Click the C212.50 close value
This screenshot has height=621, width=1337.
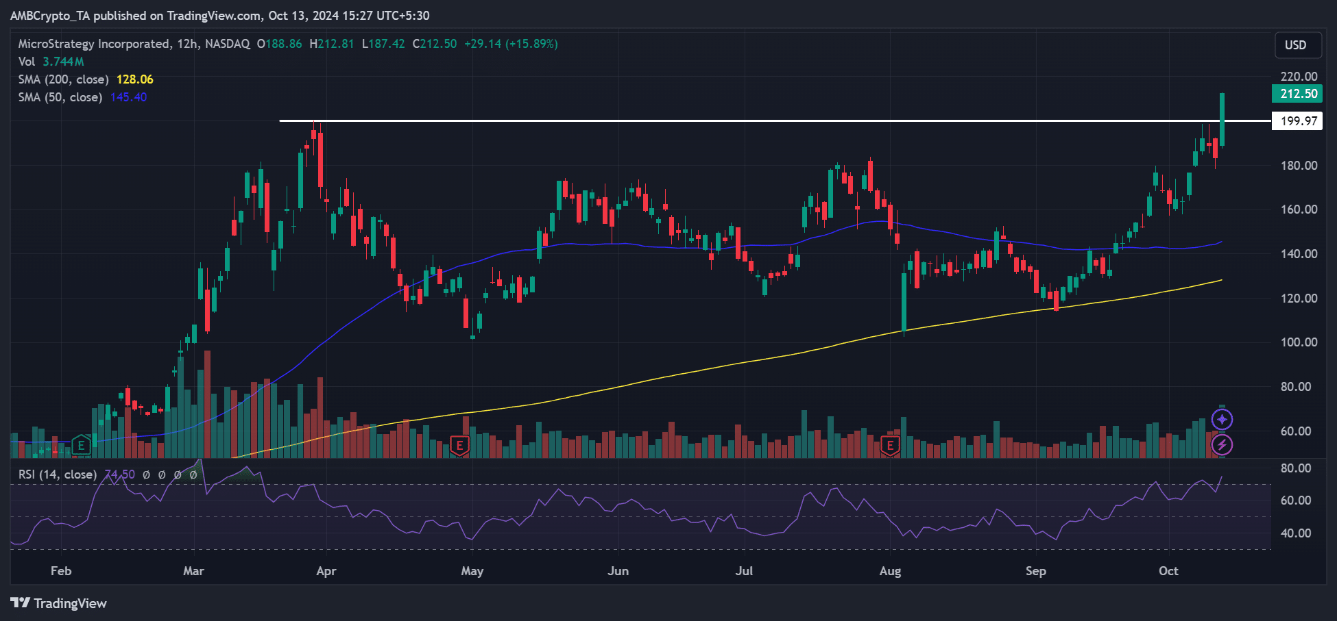(435, 44)
